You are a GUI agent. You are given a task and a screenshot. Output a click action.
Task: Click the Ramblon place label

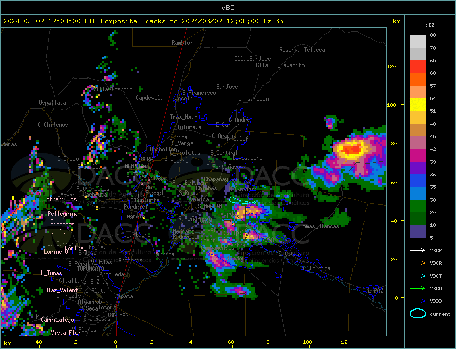[182, 43]
